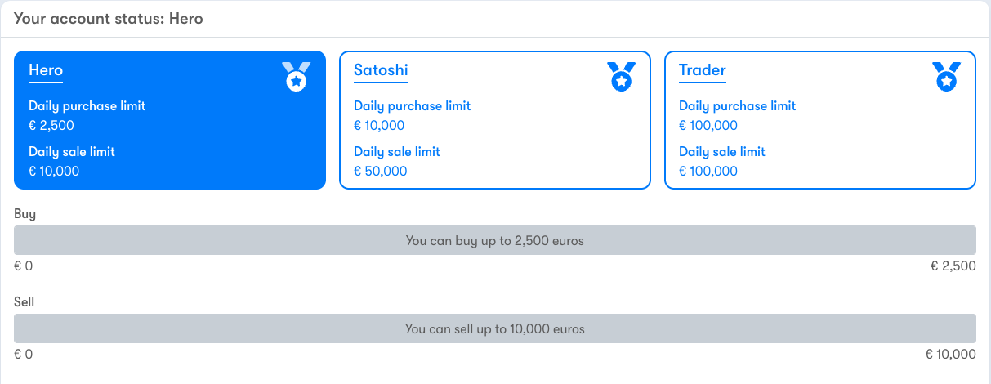Select the Satoshi account status card

point(495,120)
